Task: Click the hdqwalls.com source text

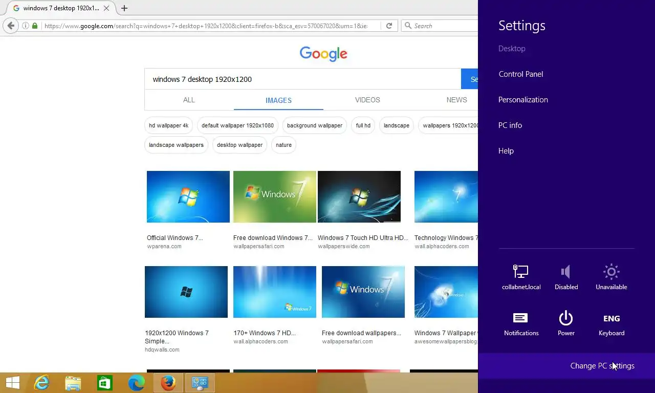Action: pyautogui.click(x=162, y=350)
